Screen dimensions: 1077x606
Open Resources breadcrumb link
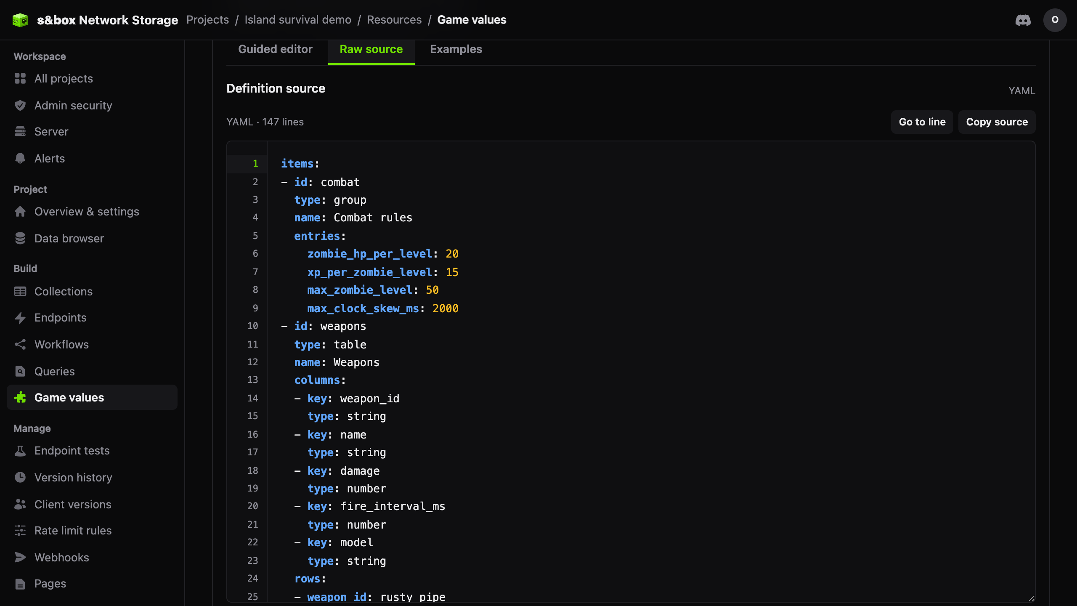point(394,20)
